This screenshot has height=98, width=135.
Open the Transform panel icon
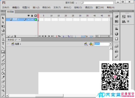click(x=116, y=39)
